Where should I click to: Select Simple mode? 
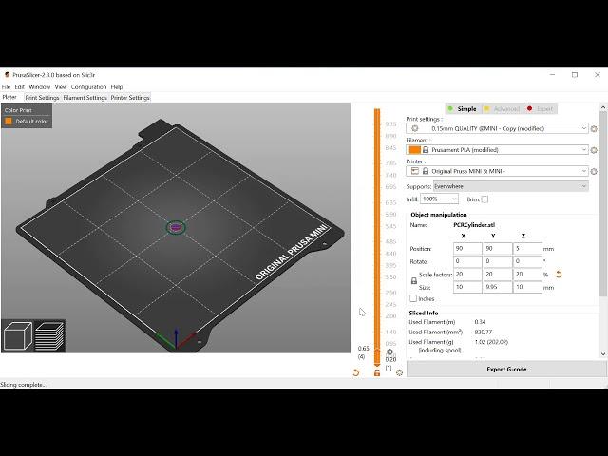point(464,109)
